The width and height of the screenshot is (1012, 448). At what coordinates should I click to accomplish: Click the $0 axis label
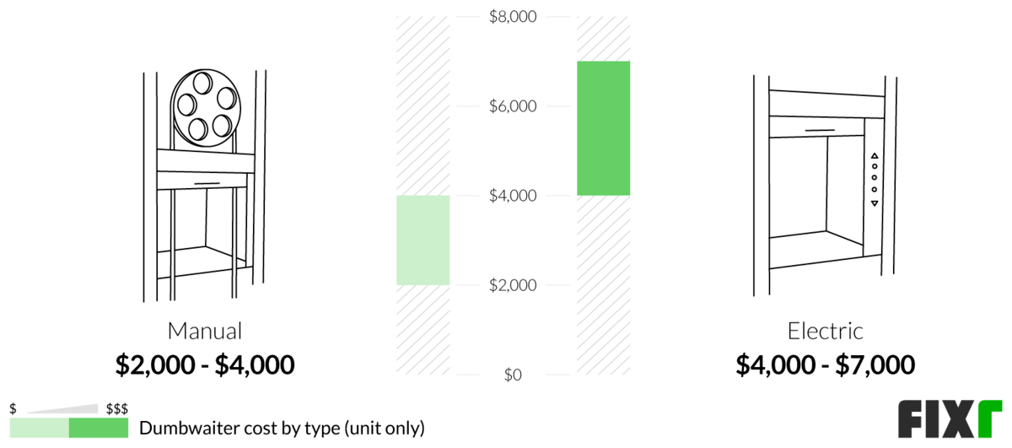click(513, 375)
